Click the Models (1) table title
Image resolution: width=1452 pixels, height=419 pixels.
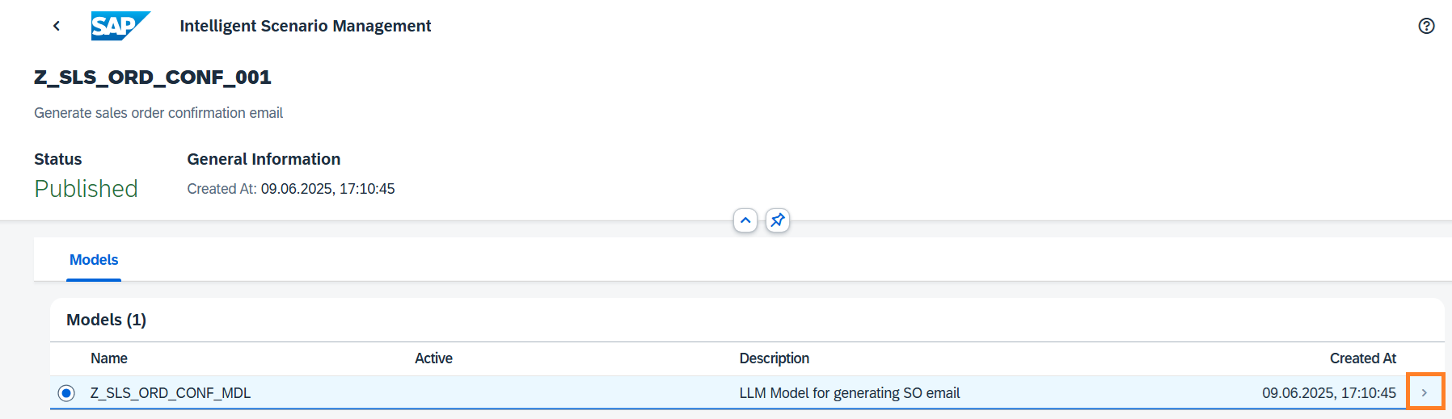106,320
